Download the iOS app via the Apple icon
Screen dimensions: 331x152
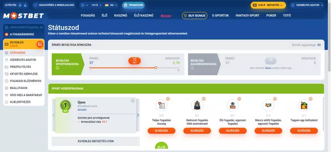coord(25,5)
